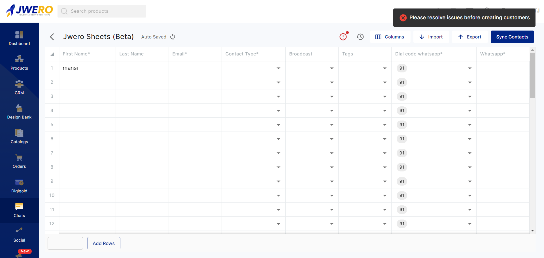Click the Search products field
This screenshot has height=258, width=544.
tap(102, 11)
